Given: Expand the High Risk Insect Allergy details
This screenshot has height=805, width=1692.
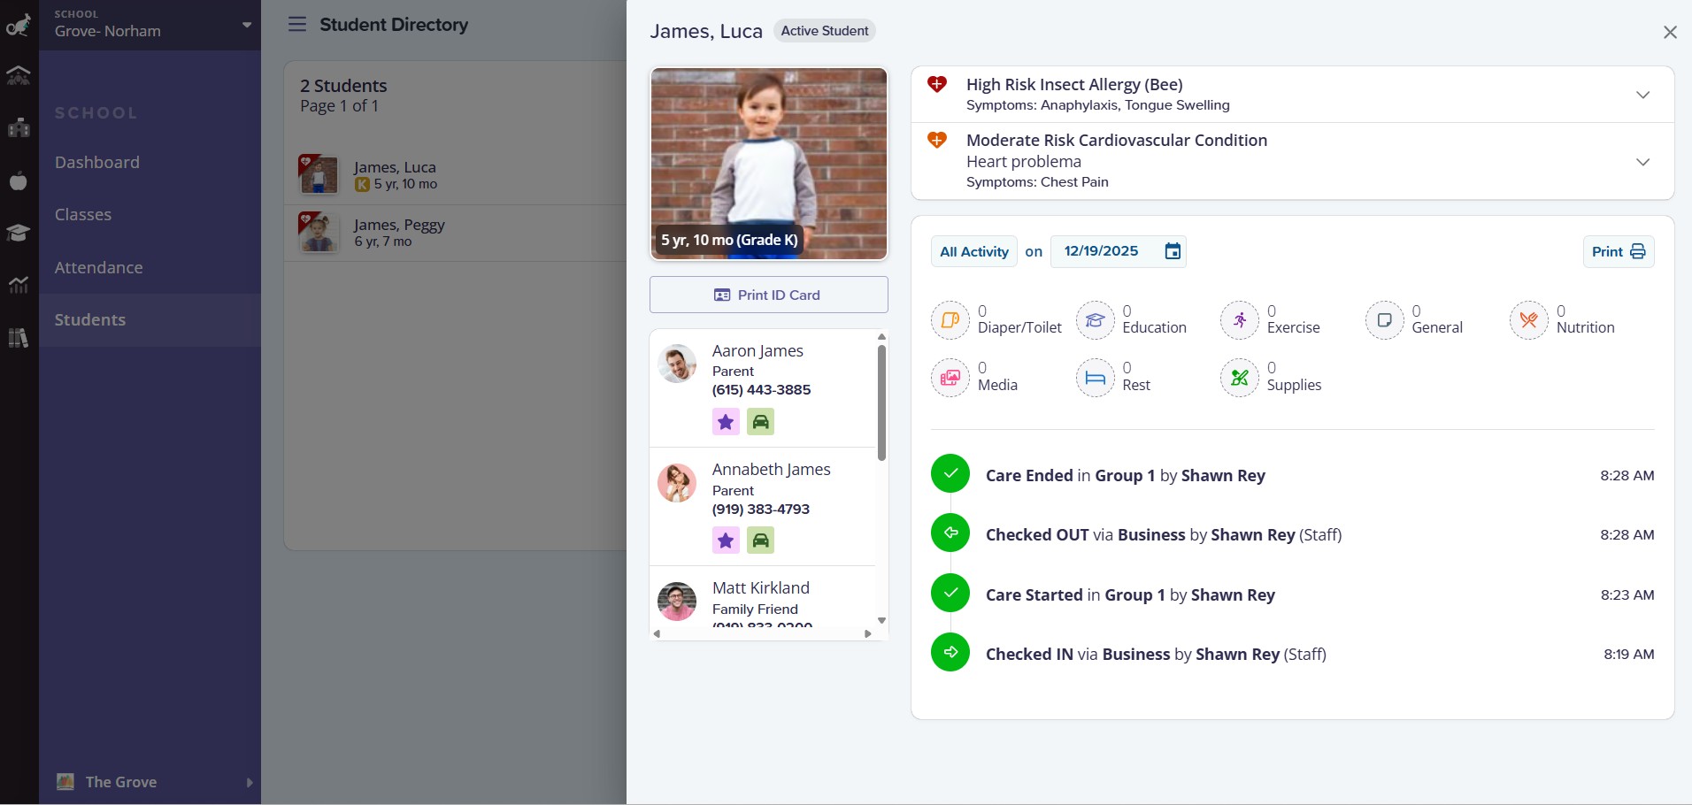Looking at the screenshot, I should tap(1642, 95).
